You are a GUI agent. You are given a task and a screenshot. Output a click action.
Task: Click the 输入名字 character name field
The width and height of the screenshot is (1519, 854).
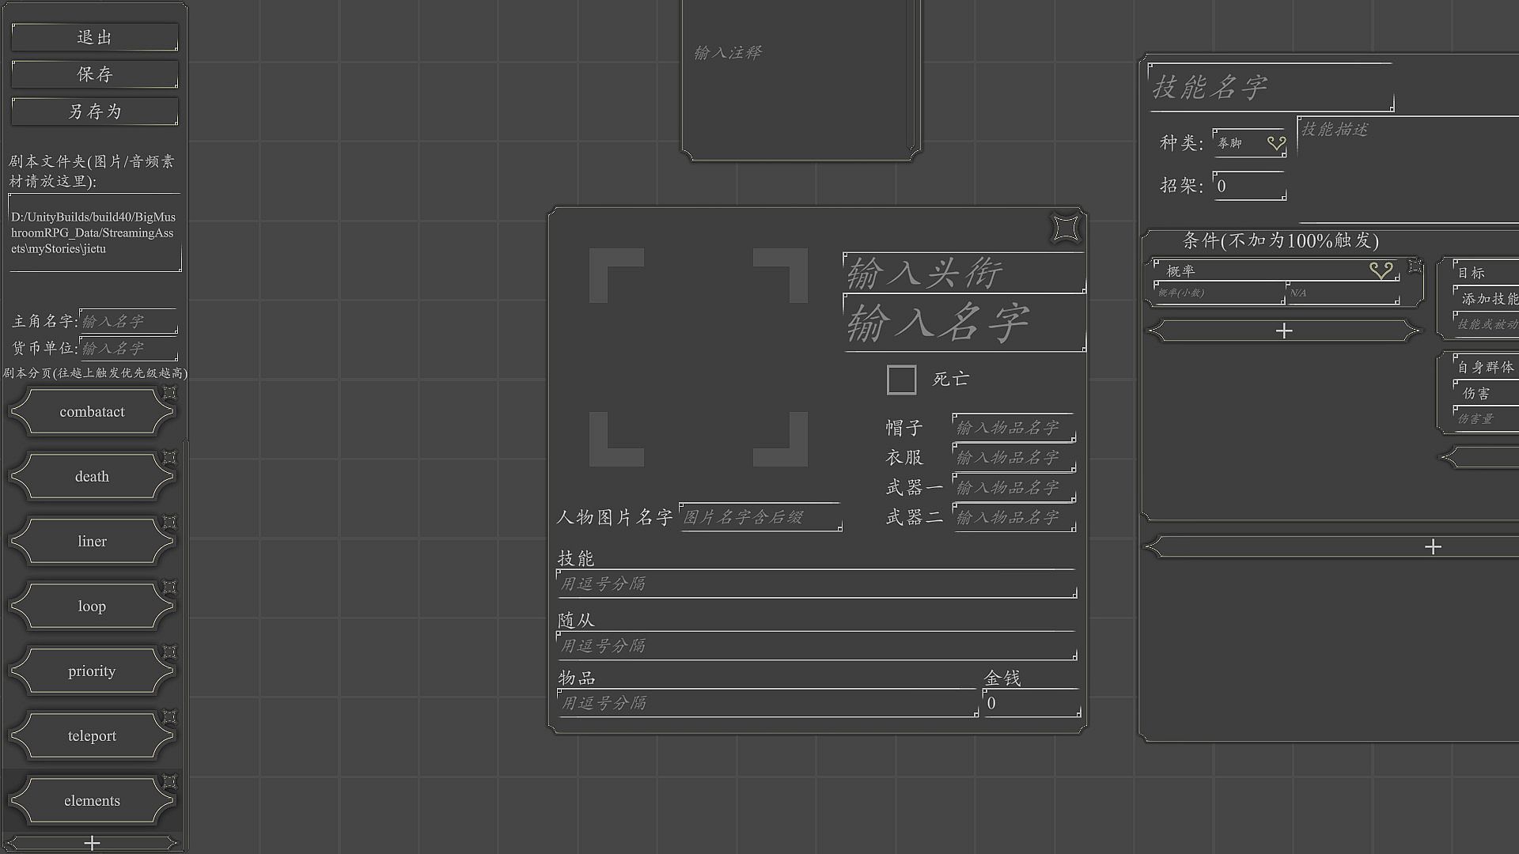pyautogui.click(x=964, y=324)
